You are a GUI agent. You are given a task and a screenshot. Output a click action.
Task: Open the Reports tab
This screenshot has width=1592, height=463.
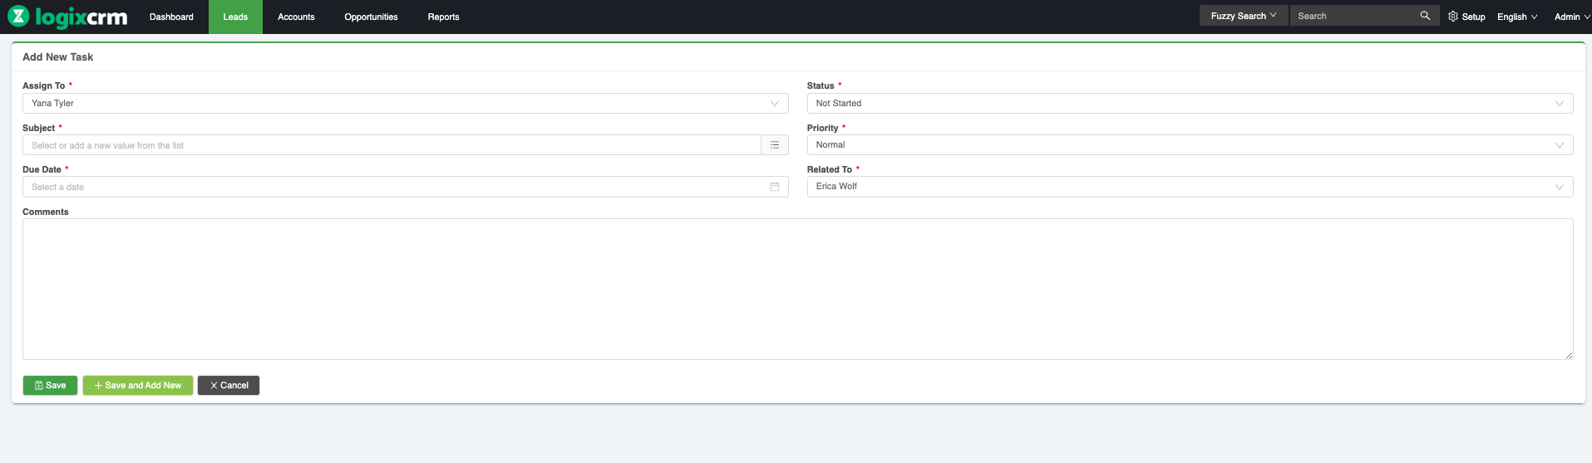(443, 17)
